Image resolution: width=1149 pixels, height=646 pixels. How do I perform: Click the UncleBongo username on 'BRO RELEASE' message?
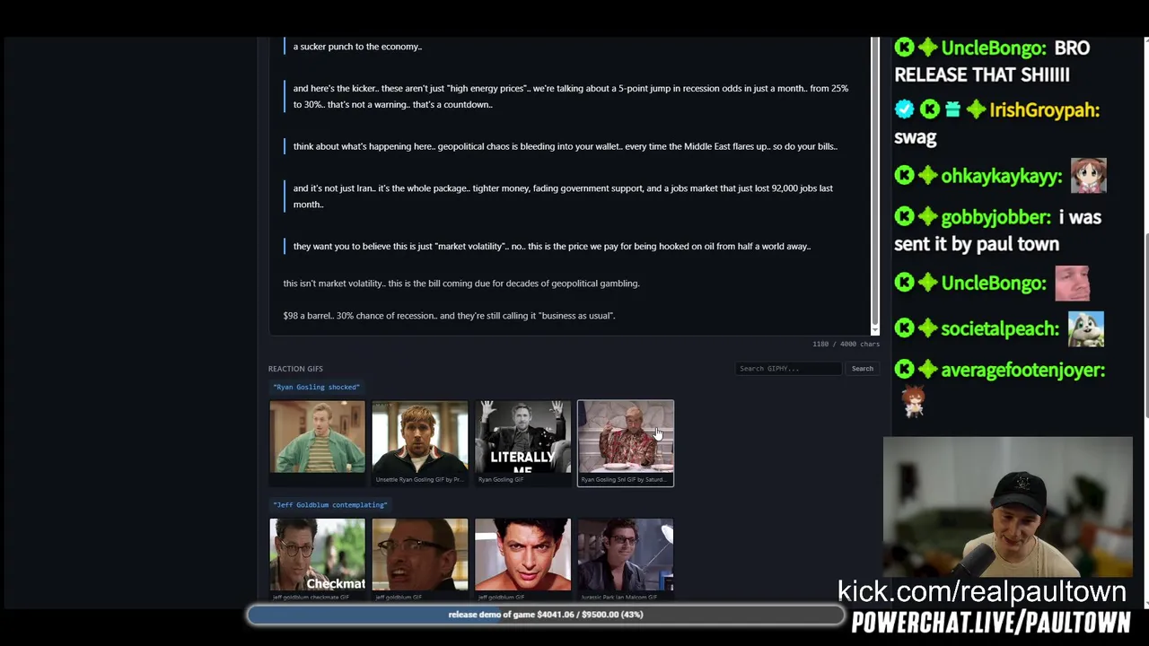tap(994, 48)
